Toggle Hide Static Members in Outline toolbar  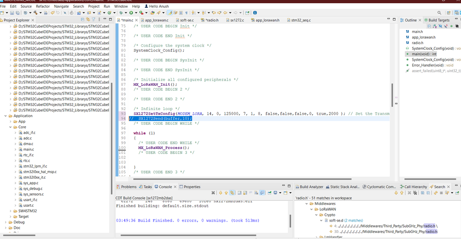pos(446,26)
